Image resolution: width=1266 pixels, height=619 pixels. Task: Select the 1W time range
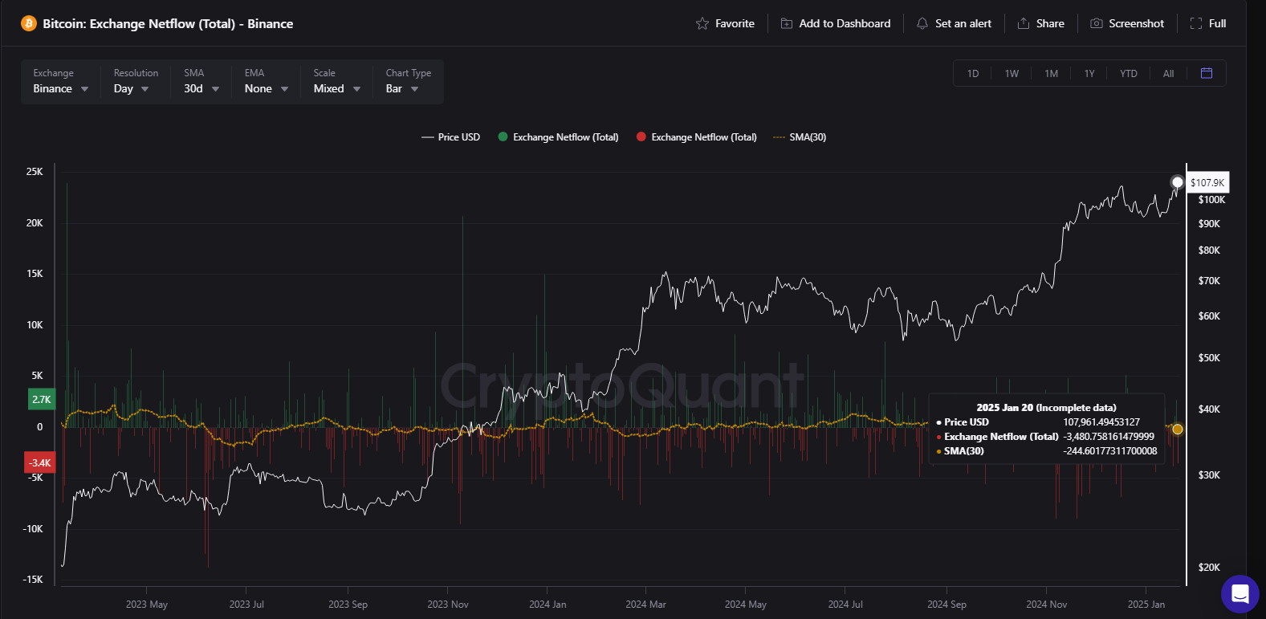pos(1012,74)
